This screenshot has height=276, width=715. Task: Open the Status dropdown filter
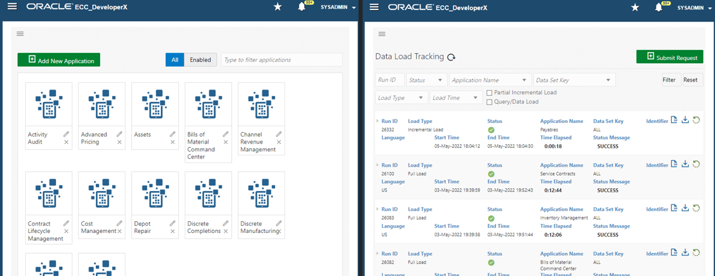click(x=426, y=80)
